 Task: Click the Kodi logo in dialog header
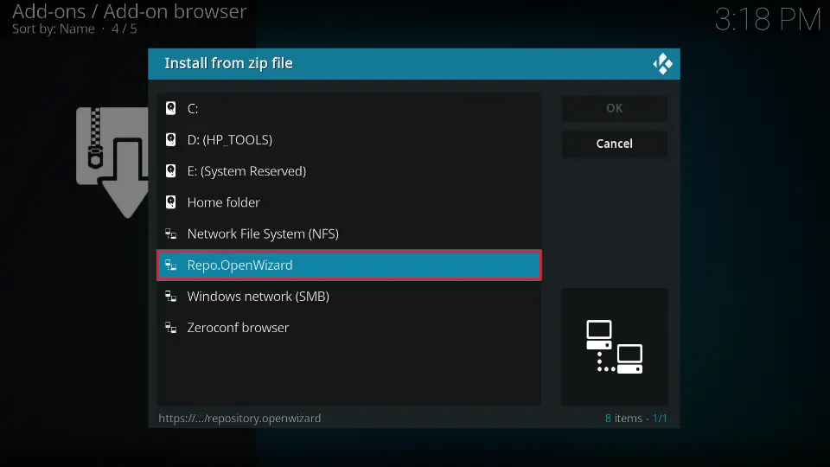662,64
